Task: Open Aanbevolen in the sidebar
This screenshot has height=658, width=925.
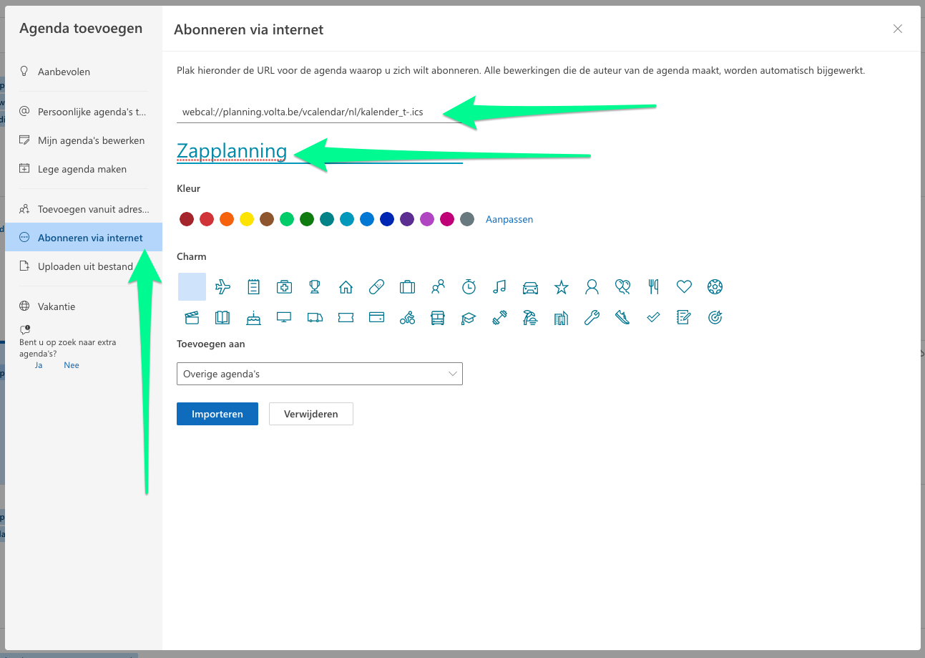Action: [x=84, y=72]
